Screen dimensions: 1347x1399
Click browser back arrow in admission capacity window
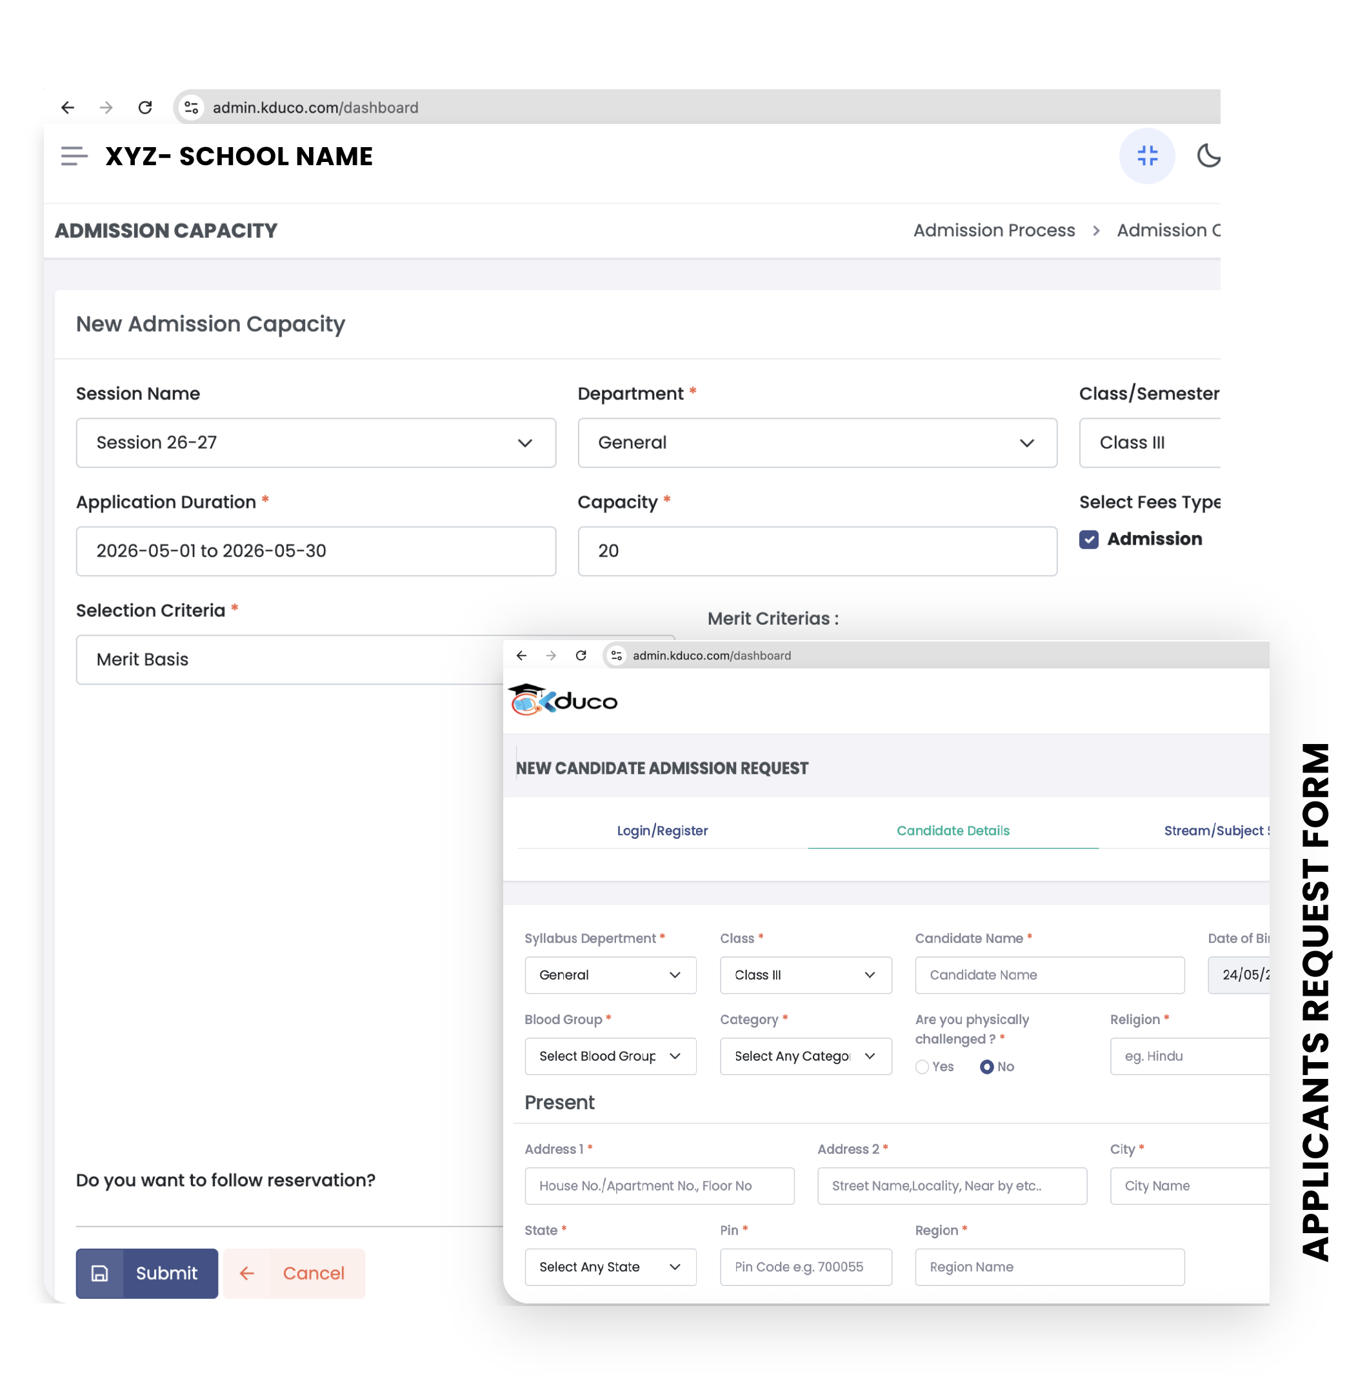click(x=68, y=107)
